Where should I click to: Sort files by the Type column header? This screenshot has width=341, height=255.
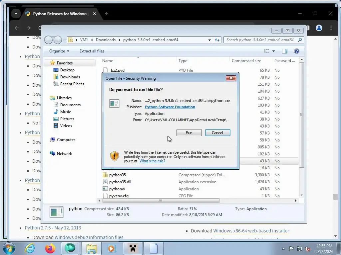[183, 61]
